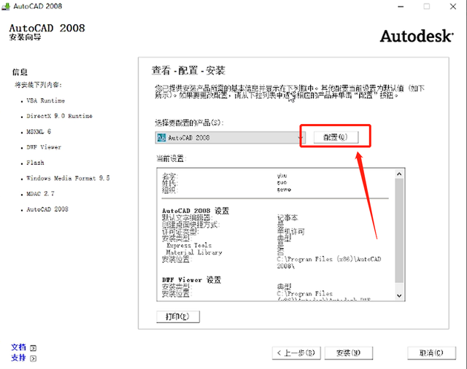The width and height of the screenshot is (467, 369).
Task: Click the 安装(N) install button
Action: coord(348,353)
